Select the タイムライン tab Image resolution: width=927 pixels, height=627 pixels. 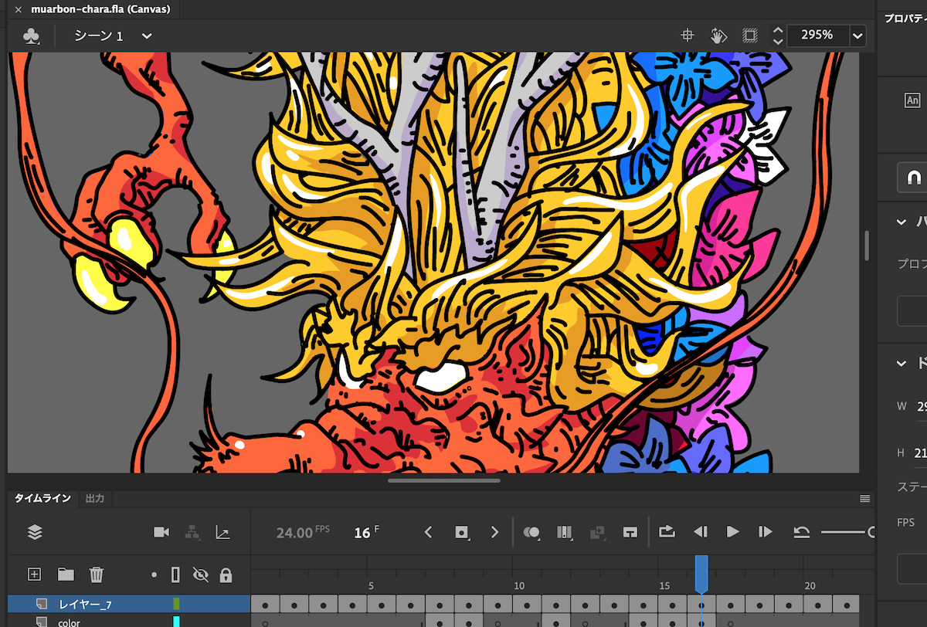(x=42, y=499)
